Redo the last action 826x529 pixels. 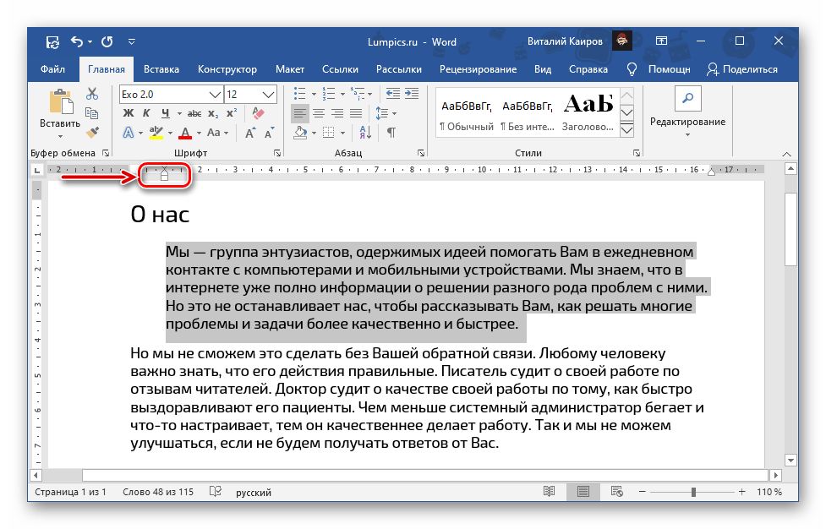[x=107, y=41]
